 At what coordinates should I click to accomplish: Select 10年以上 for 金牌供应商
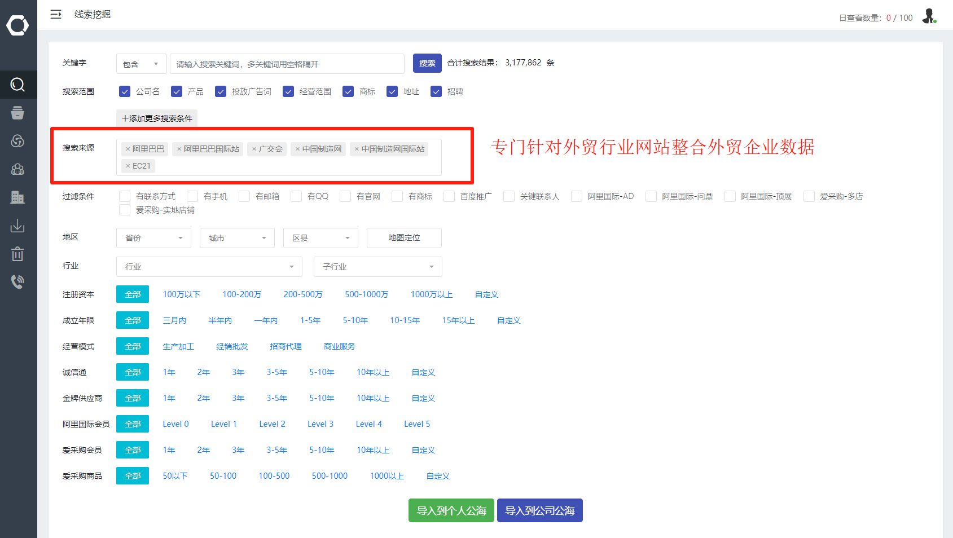373,398
